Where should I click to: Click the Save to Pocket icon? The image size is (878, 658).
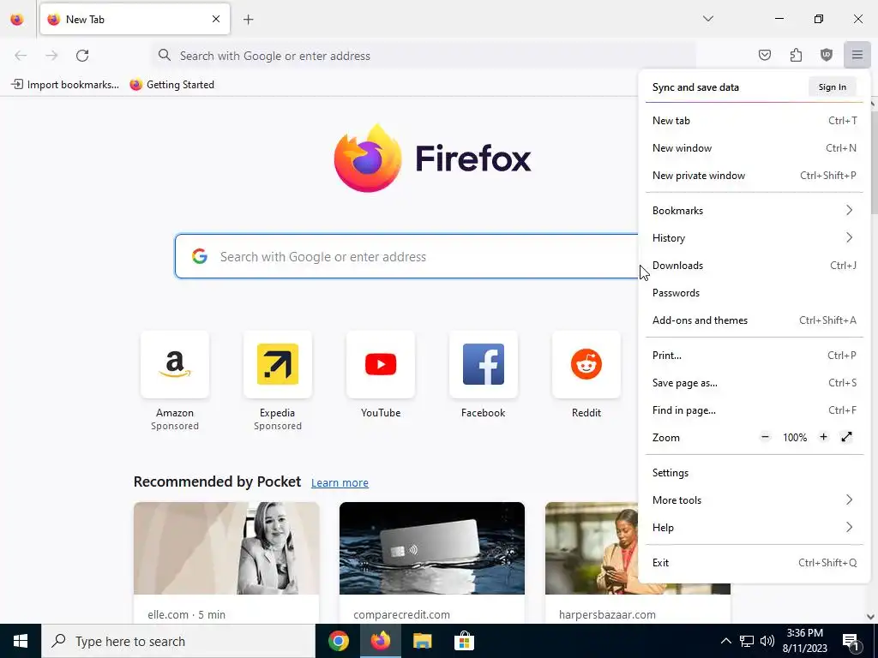pos(764,55)
